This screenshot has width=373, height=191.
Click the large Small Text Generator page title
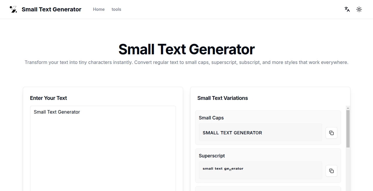186,49
